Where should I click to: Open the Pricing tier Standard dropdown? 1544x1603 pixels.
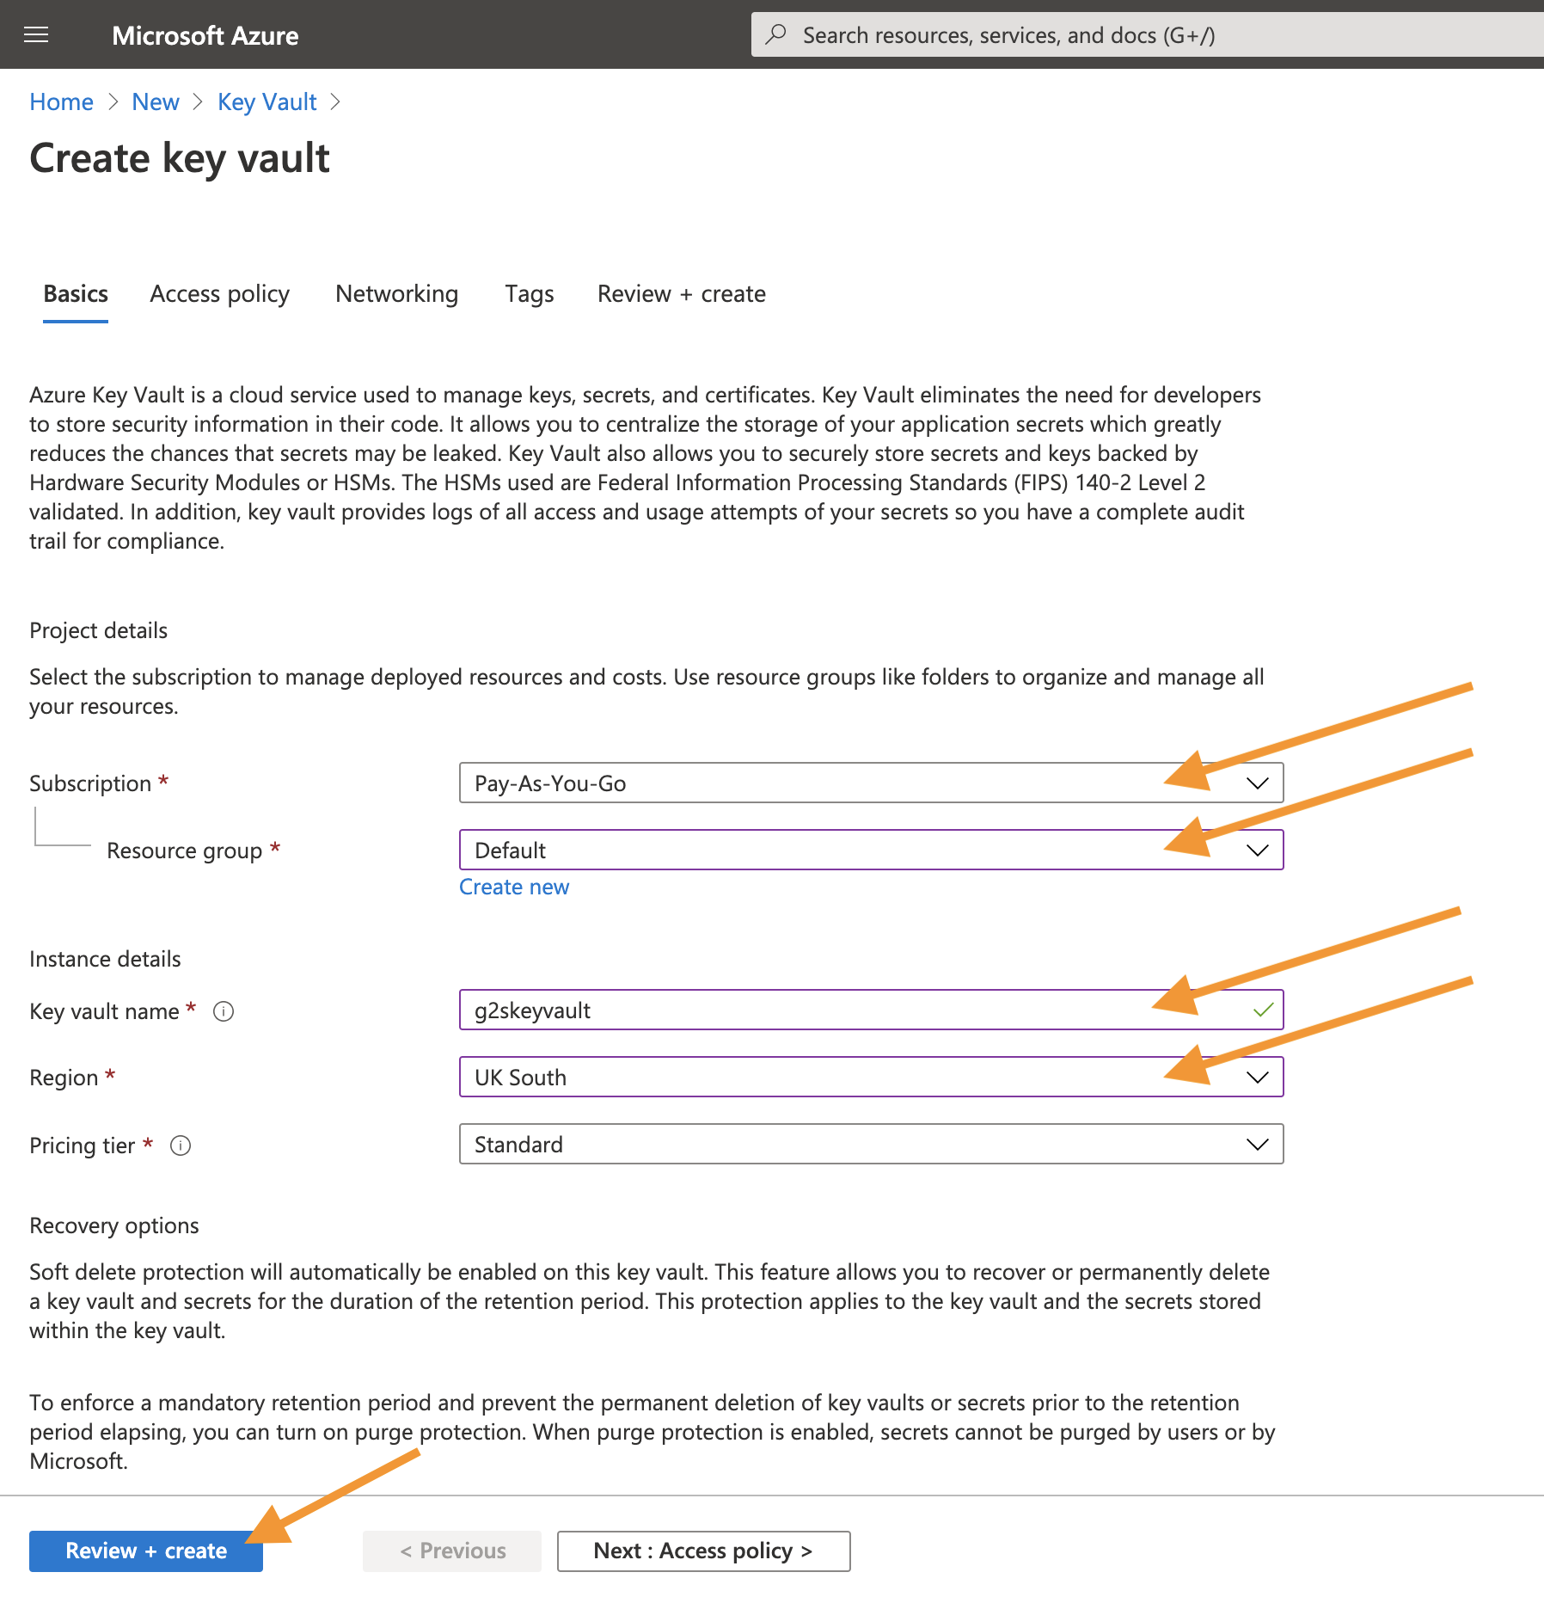tap(872, 1144)
